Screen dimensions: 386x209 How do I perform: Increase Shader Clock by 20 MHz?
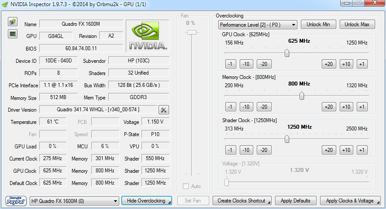coord(329,150)
